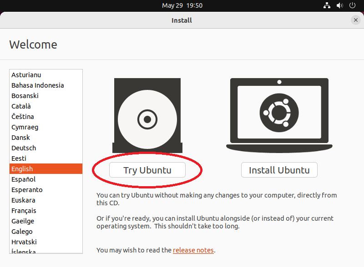The width and height of the screenshot is (364, 267).
Task: Pick Čeština from the language list
Action: tap(46, 117)
